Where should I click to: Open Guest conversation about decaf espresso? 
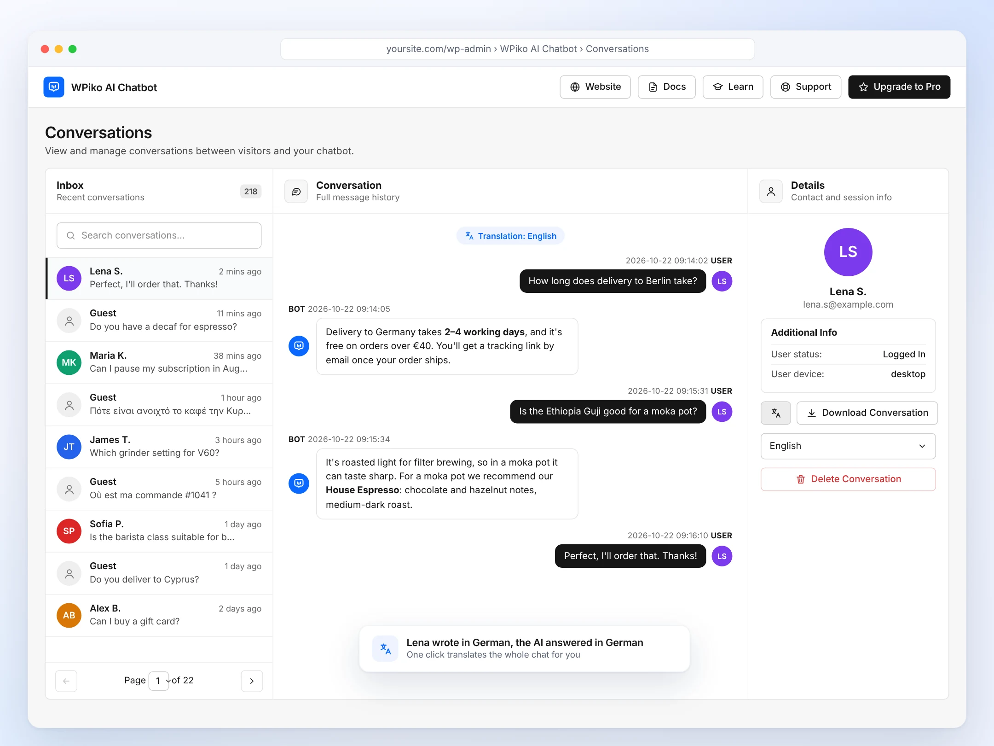(159, 321)
